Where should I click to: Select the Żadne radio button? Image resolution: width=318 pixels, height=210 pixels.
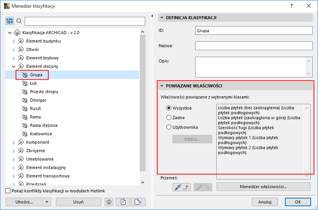tap(169, 118)
